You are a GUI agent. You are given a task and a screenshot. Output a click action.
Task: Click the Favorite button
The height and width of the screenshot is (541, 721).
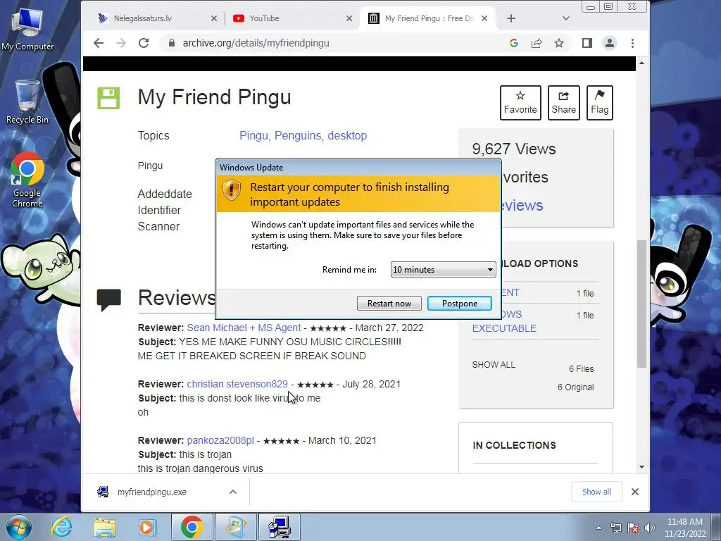520,103
